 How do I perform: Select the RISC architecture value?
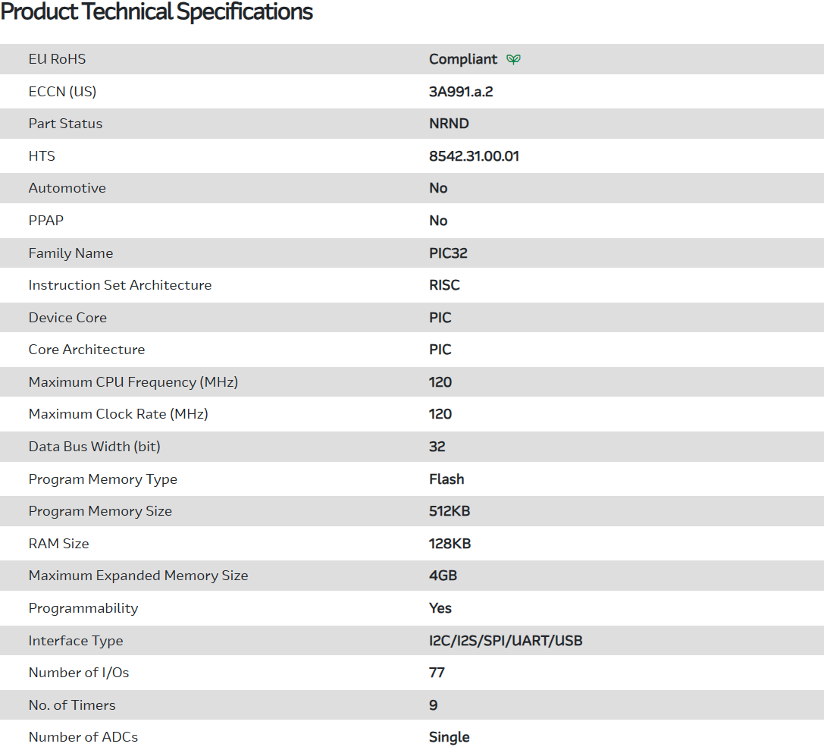(444, 285)
